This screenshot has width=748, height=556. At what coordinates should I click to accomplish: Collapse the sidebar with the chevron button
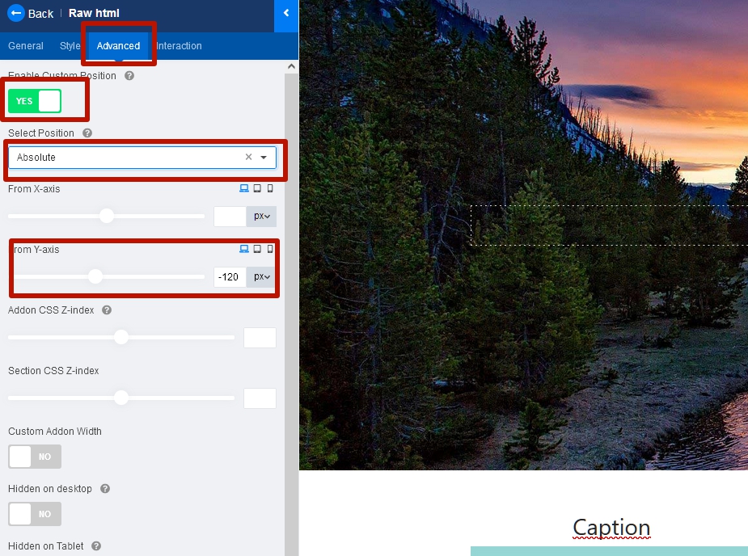point(286,13)
